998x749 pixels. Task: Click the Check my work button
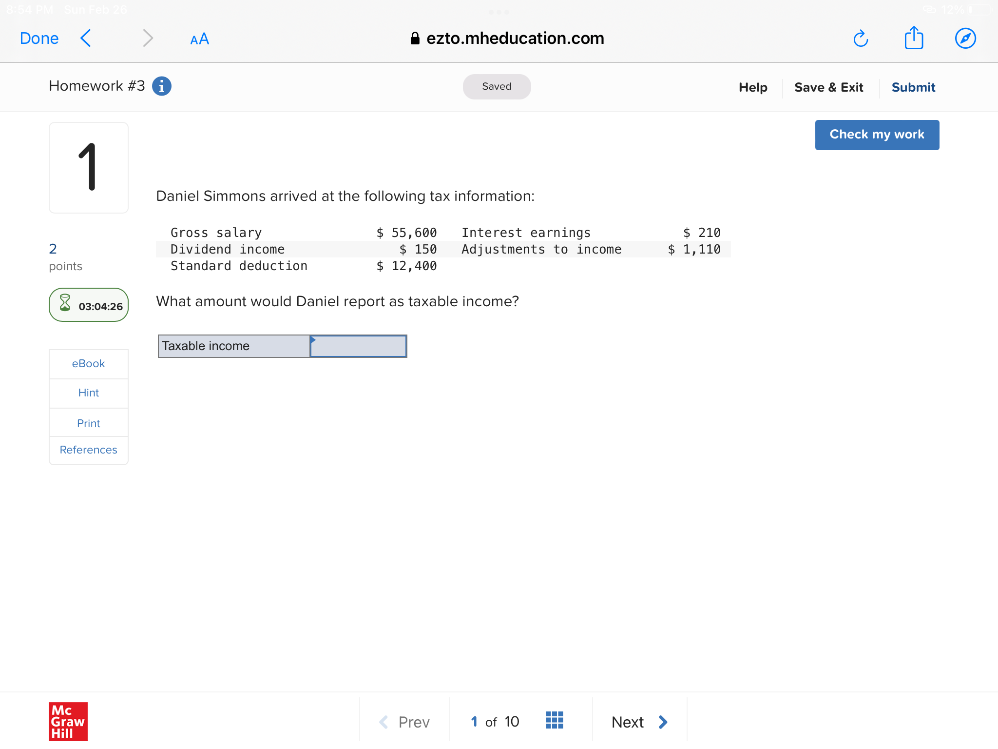(877, 135)
